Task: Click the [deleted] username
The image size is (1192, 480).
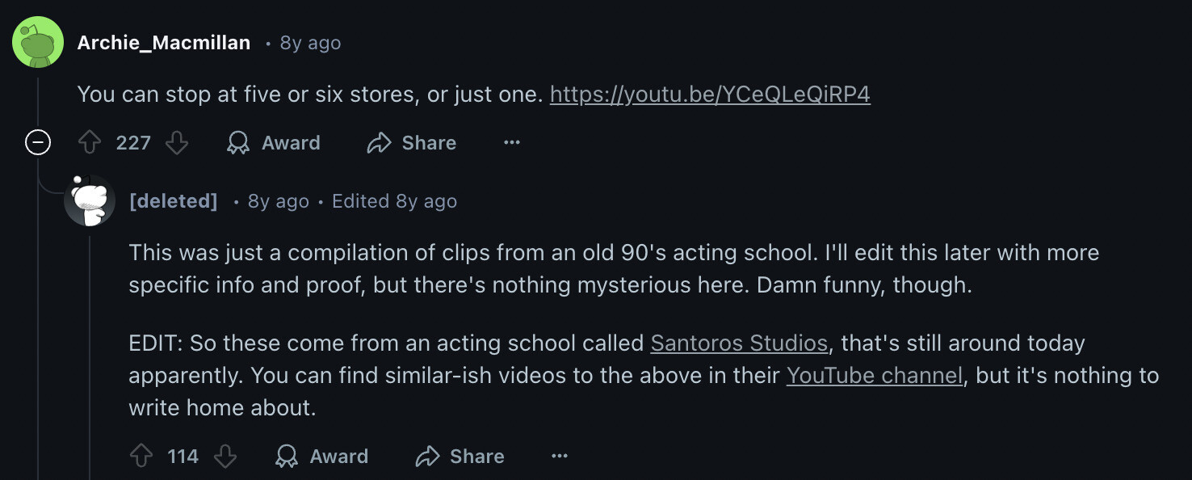Action: (x=174, y=201)
